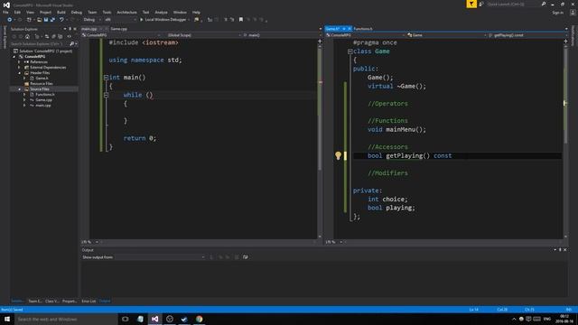Select the main.cpp editor tab
578x325 pixels.
pyautogui.click(x=89, y=29)
